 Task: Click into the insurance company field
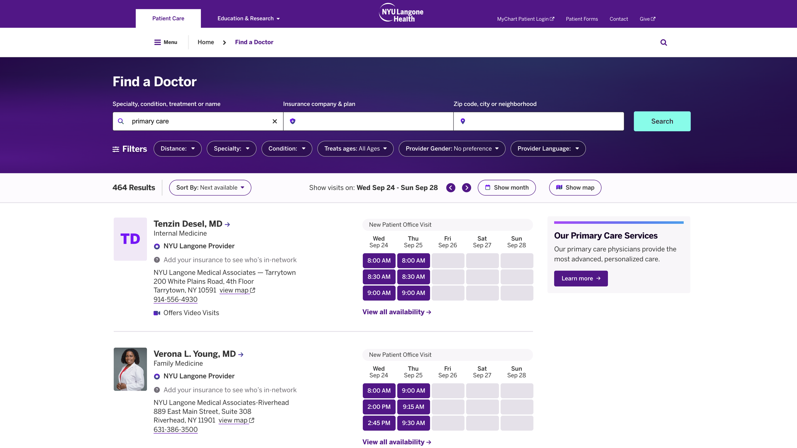368,121
